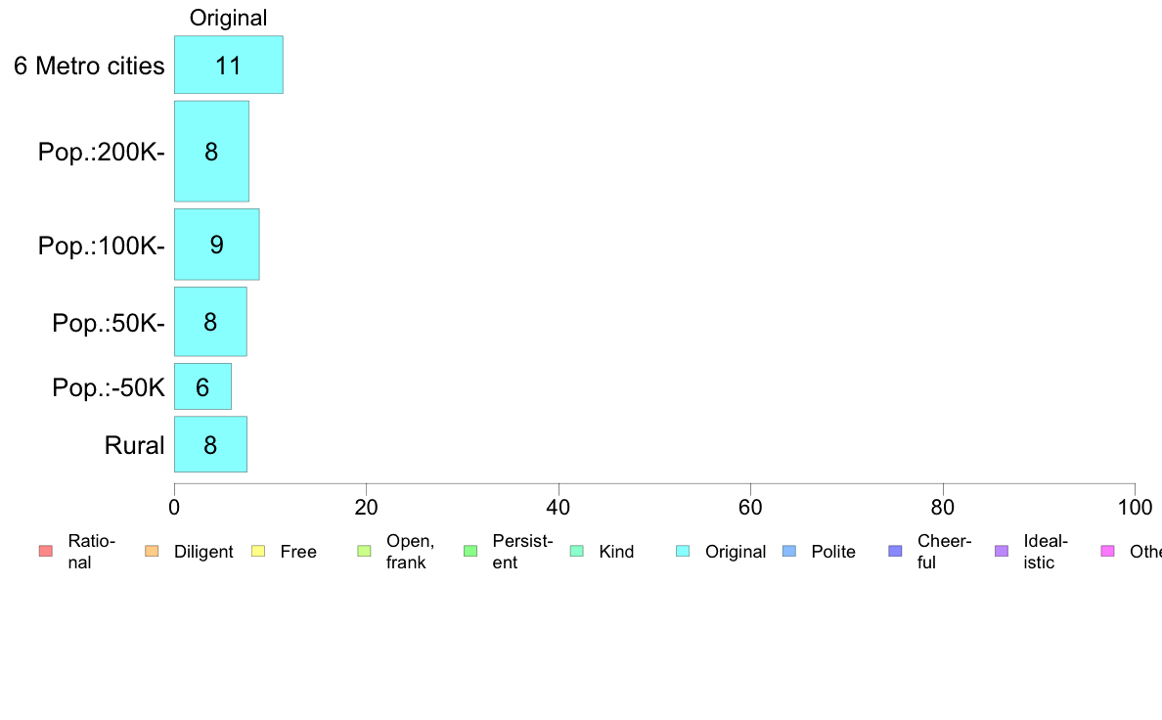
Task: Click the Rural axis label
Action: (x=135, y=446)
